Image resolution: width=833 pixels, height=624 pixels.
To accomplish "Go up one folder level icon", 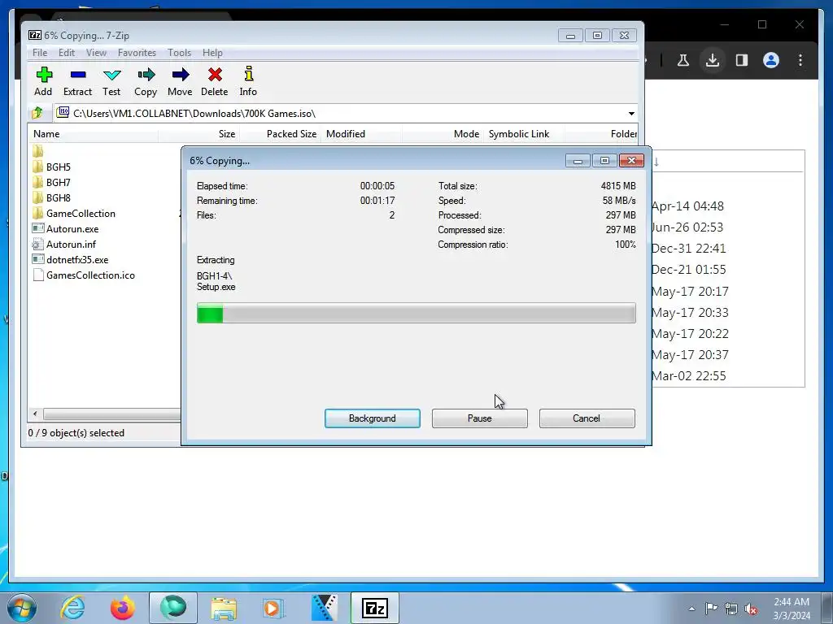I will point(37,113).
